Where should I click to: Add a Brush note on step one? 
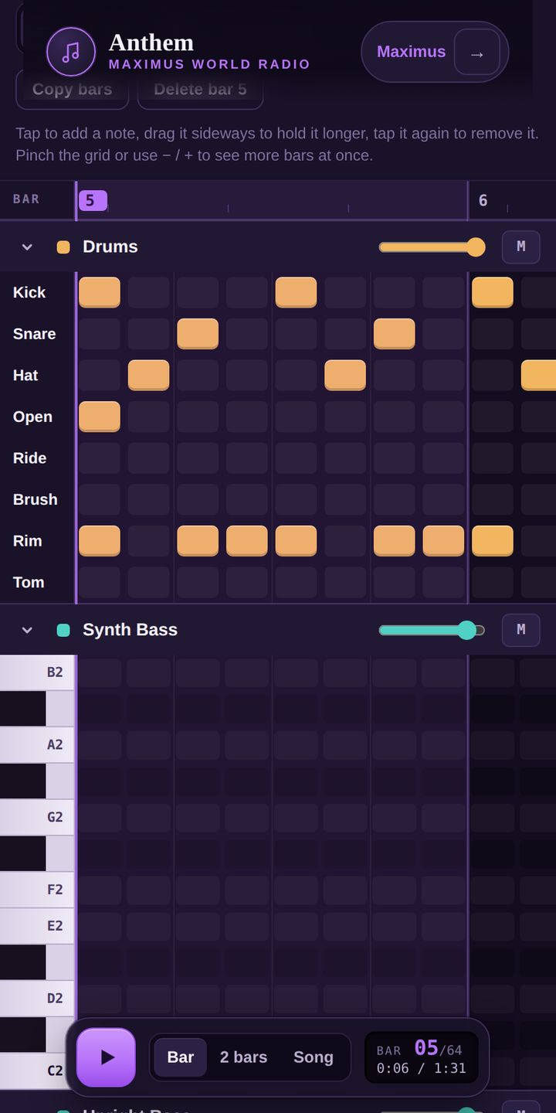pyautogui.click(x=100, y=499)
